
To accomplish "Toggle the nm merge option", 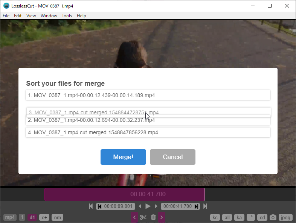I will click(57, 217).
